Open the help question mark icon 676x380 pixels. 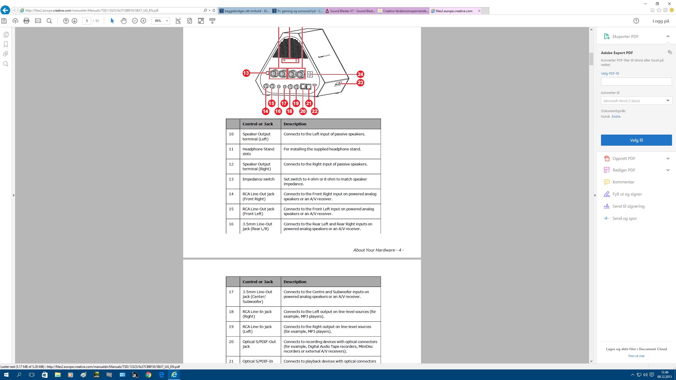pos(636,21)
